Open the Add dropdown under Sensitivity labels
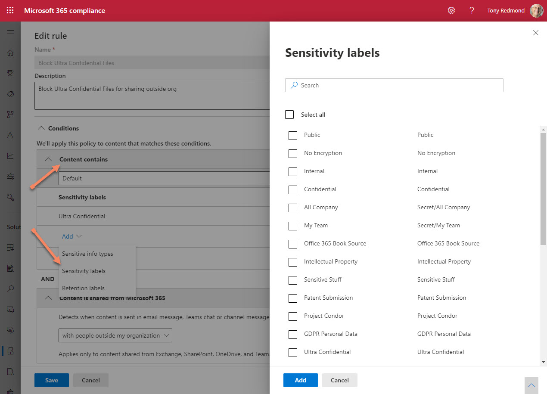This screenshot has width=547, height=394. click(x=71, y=236)
